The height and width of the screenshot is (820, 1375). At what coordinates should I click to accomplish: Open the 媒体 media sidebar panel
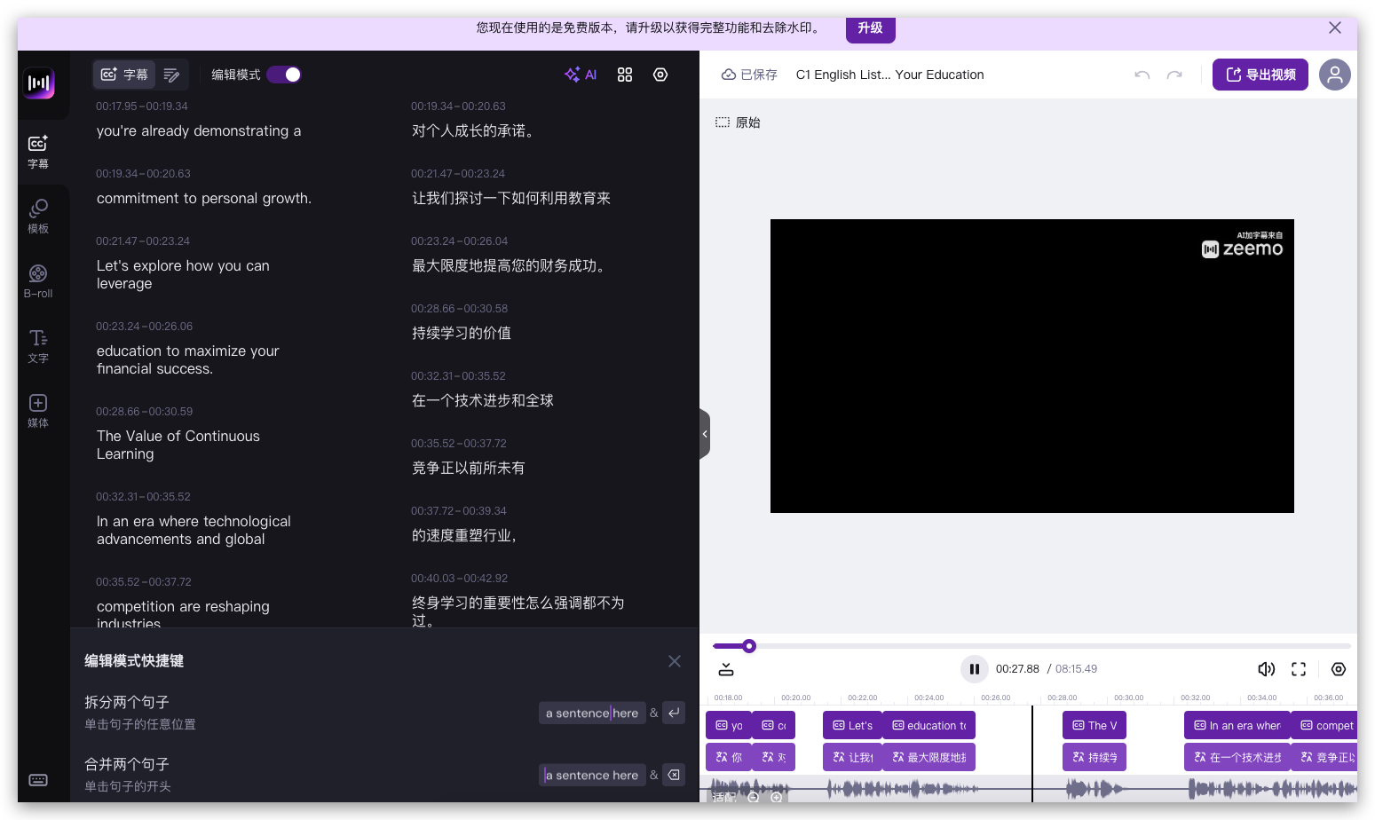click(38, 412)
